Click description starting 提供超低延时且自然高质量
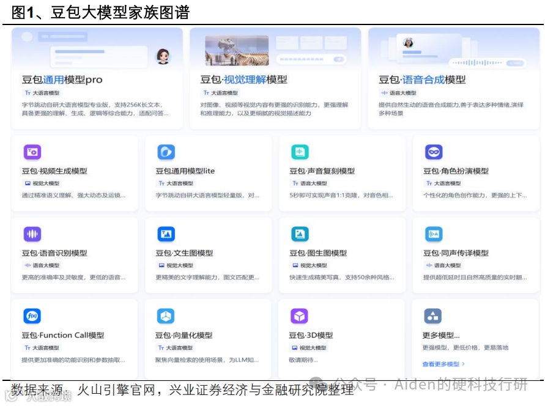Screen dimensions: 545x406 pyautogui.click(x=475, y=278)
